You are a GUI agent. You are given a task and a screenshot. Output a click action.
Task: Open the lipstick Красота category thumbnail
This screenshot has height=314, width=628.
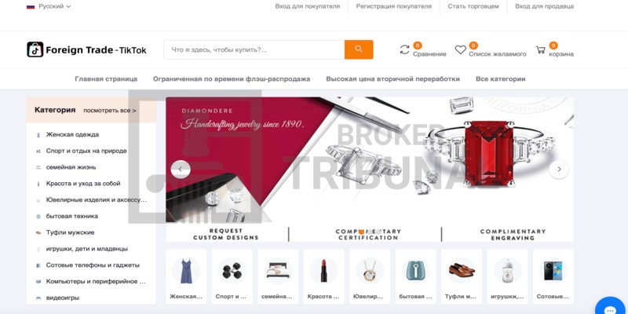click(323, 276)
